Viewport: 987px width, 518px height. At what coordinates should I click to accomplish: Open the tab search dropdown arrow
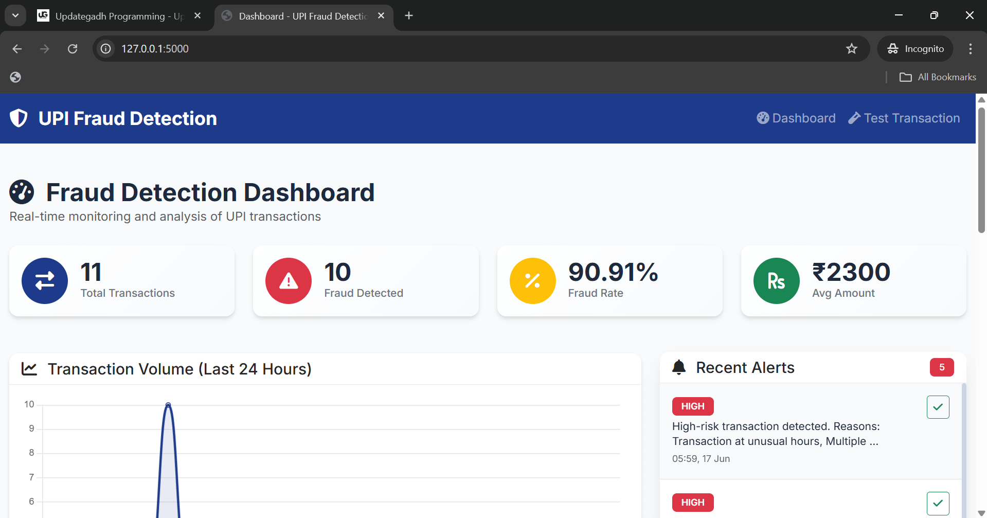tap(15, 15)
